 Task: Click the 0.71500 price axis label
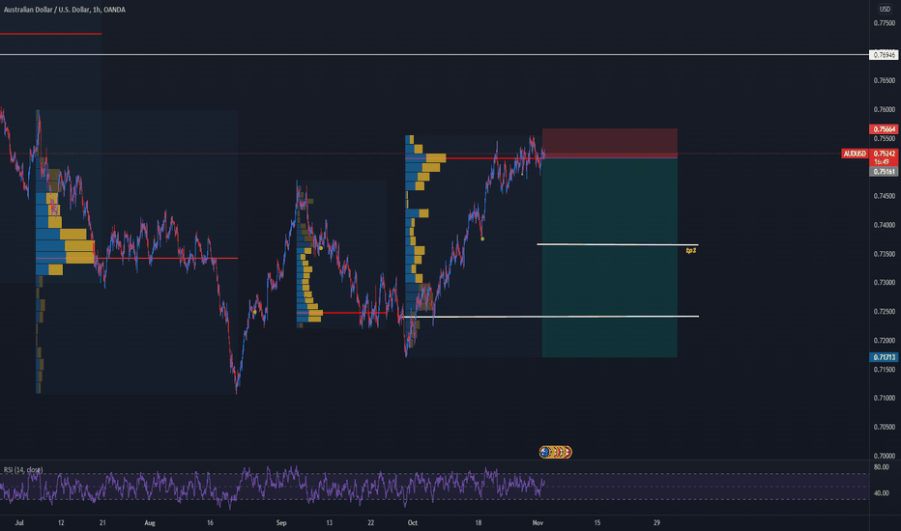[x=884, y=369]
